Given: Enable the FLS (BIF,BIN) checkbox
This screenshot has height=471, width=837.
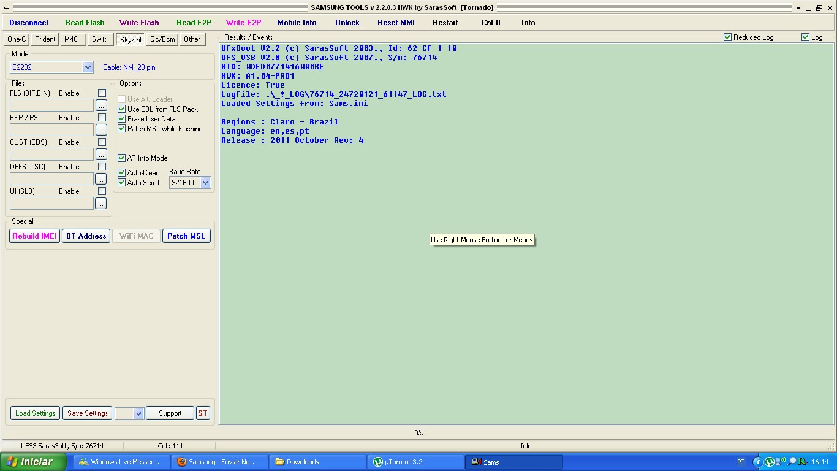Looking at the screenshot, I should 102,93.
